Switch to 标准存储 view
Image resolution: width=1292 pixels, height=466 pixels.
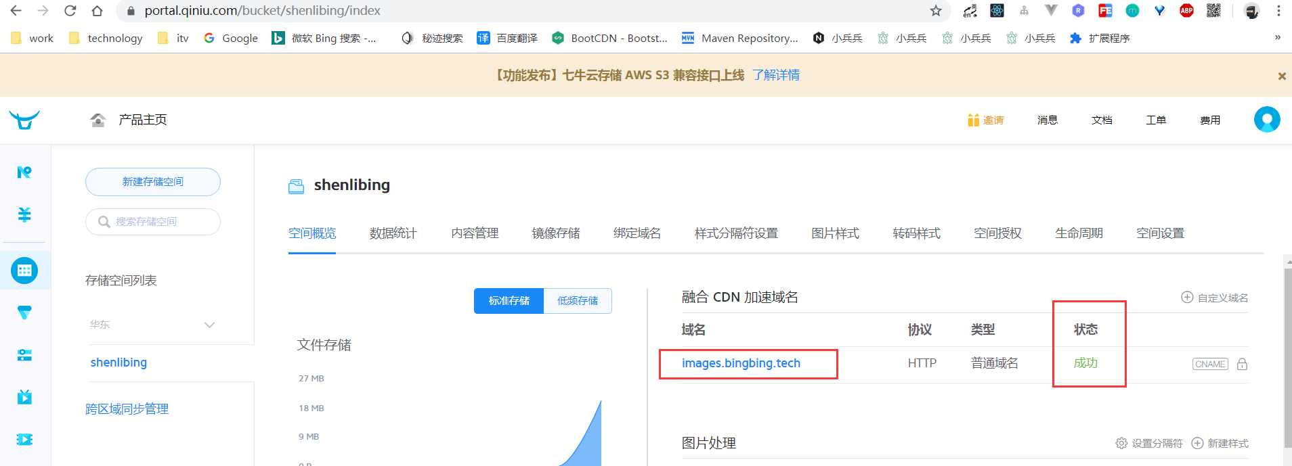pos(509,301)
